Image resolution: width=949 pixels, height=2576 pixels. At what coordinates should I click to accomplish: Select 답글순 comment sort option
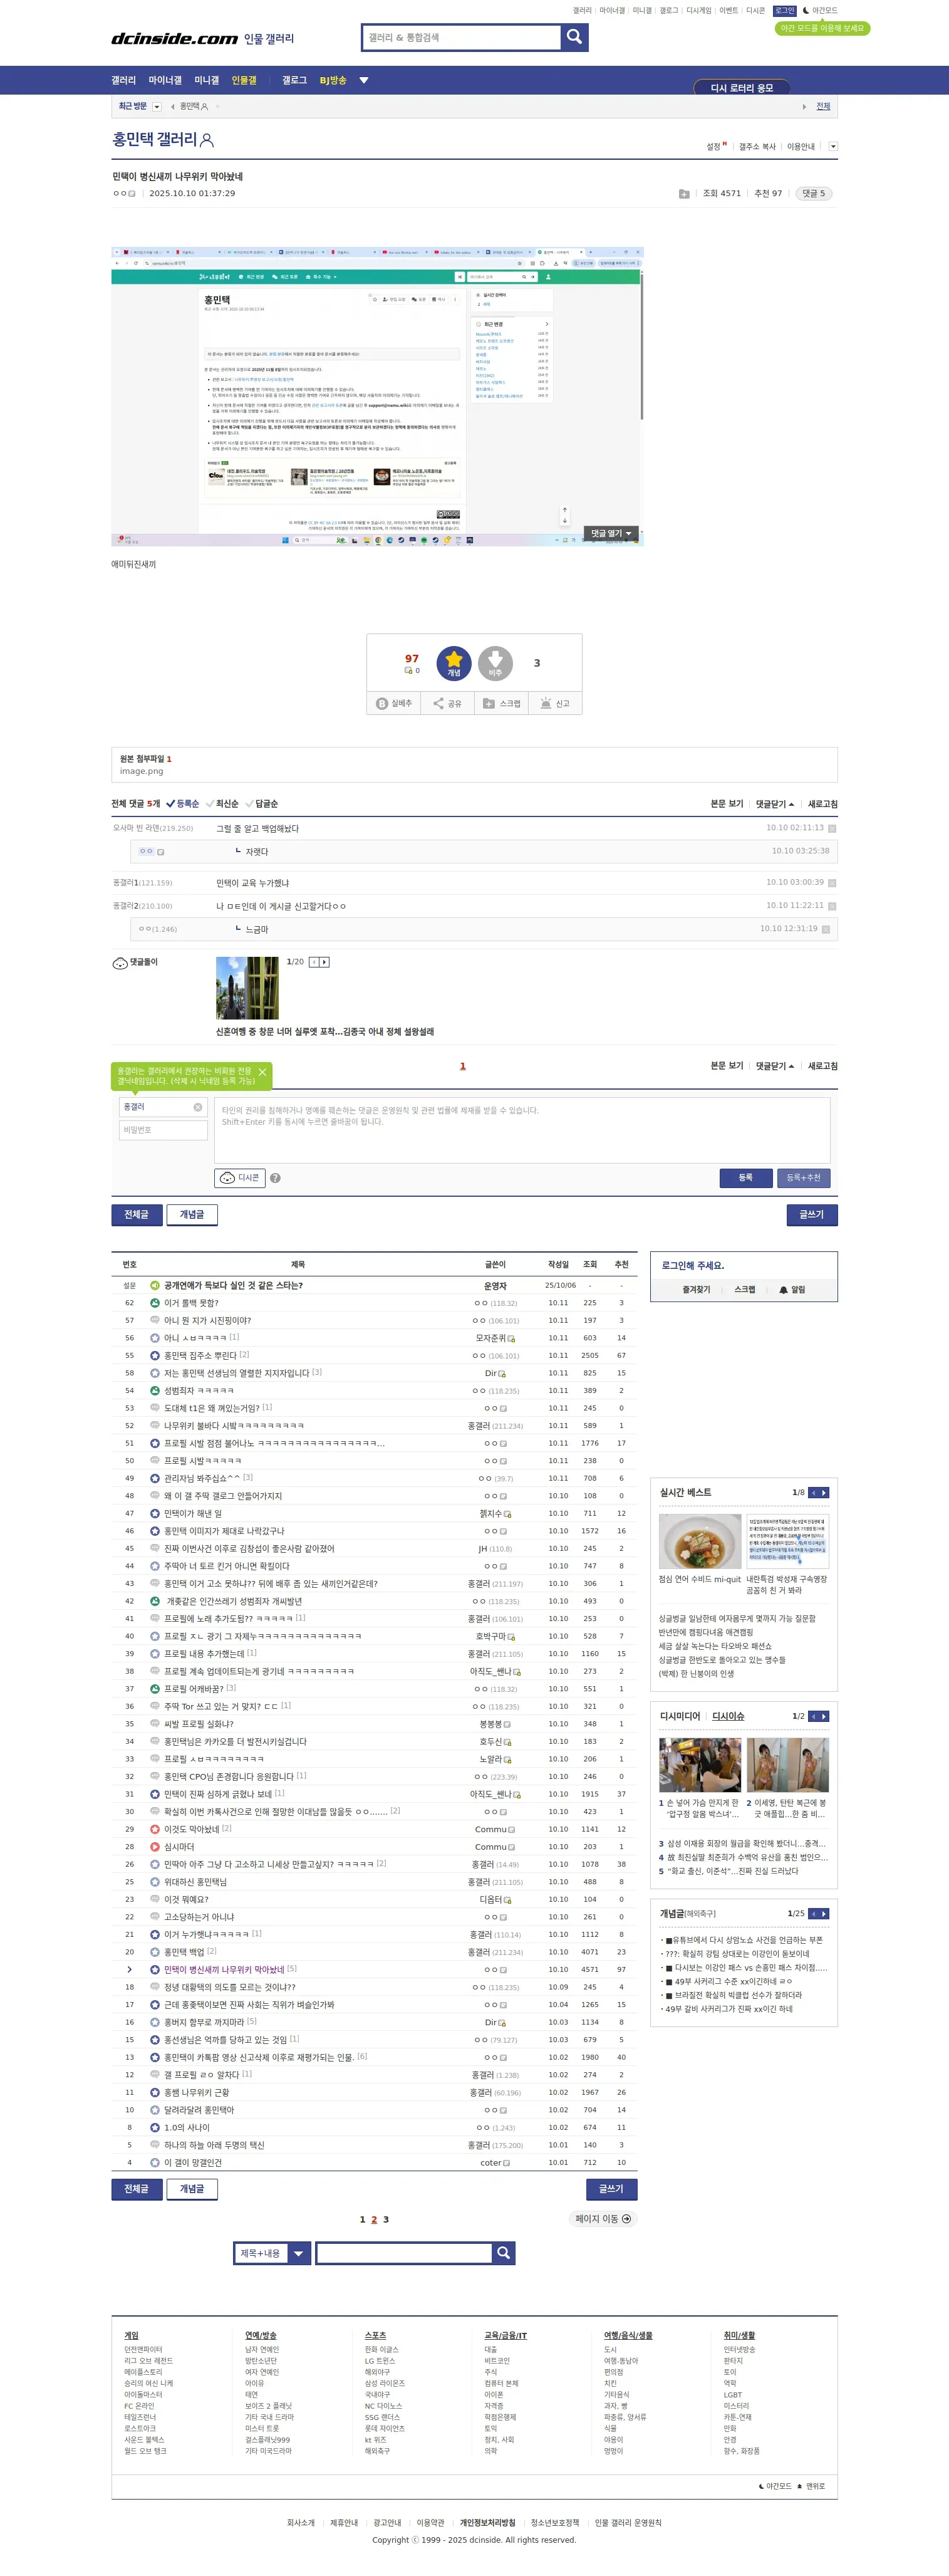point(261,804)
